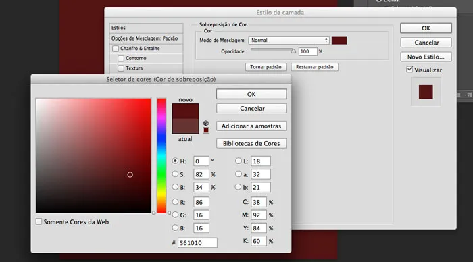
Task: Click the web-safe color cube warning icon
Action: point(206,123)
